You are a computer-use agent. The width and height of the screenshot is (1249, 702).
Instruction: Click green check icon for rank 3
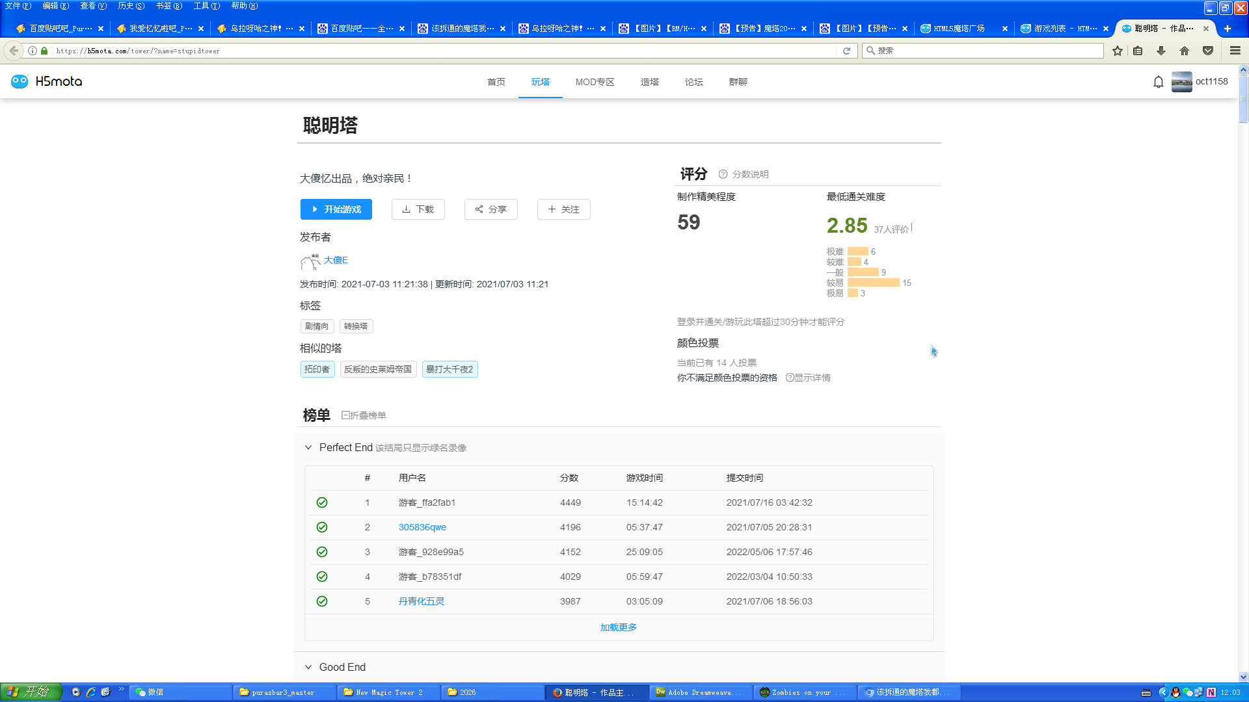click(322, 552)
